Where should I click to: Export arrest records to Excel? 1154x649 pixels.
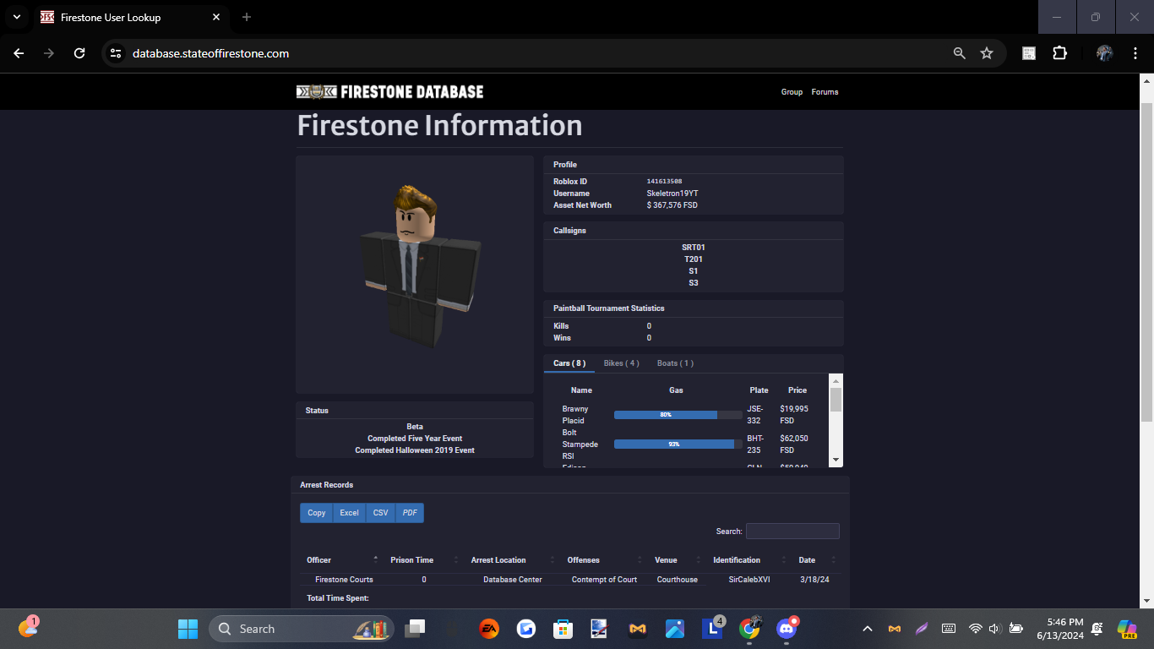point(350,513)
